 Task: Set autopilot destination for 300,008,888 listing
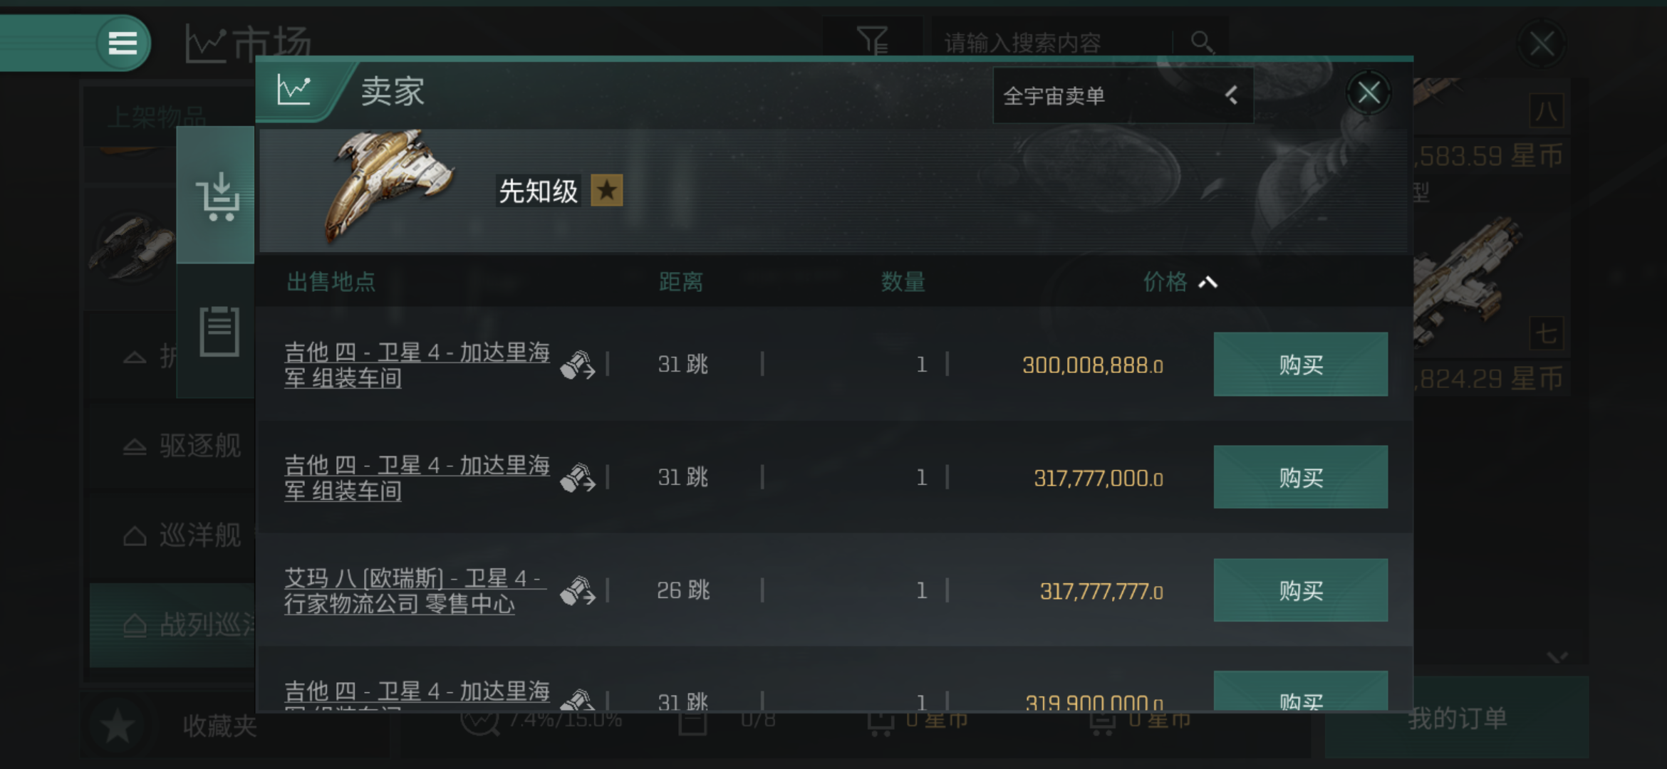click(577, 365)
